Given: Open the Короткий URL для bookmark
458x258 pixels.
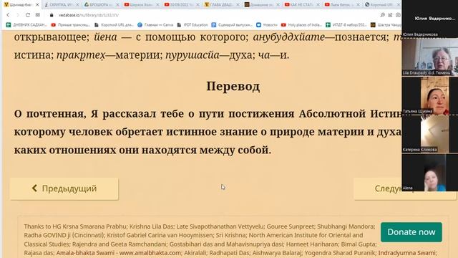Looking at the screenshot, I should pos(114,25).
